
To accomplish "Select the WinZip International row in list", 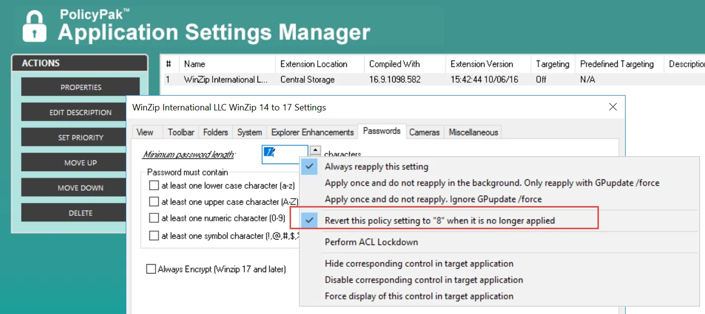I will 226,79.
